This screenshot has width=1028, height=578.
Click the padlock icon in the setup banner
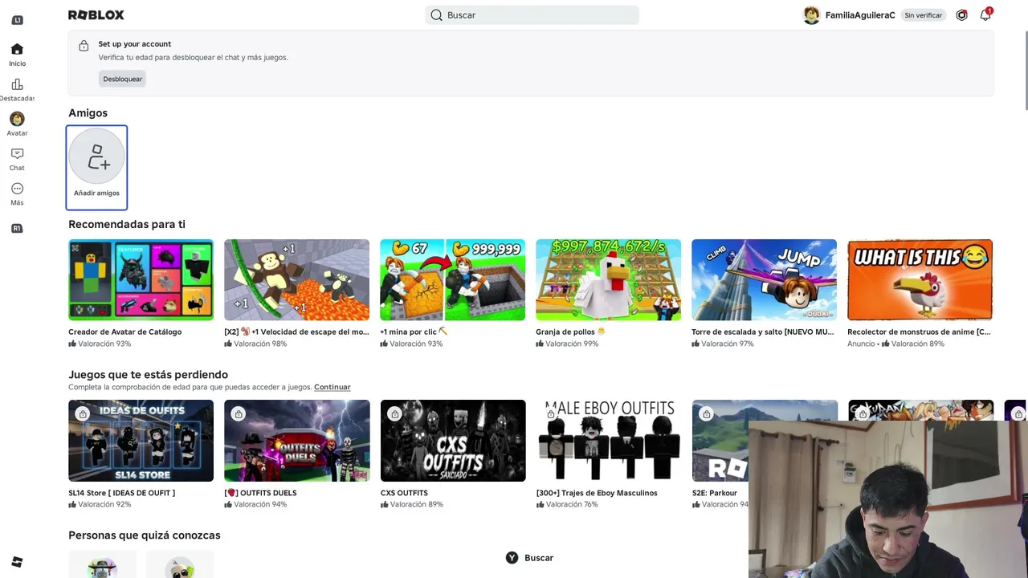(x=84, y=47)
